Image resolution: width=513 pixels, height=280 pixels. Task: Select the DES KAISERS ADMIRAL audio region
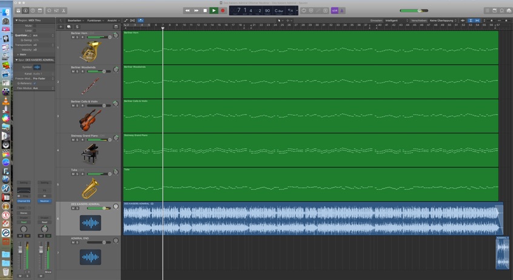[313, 219]
